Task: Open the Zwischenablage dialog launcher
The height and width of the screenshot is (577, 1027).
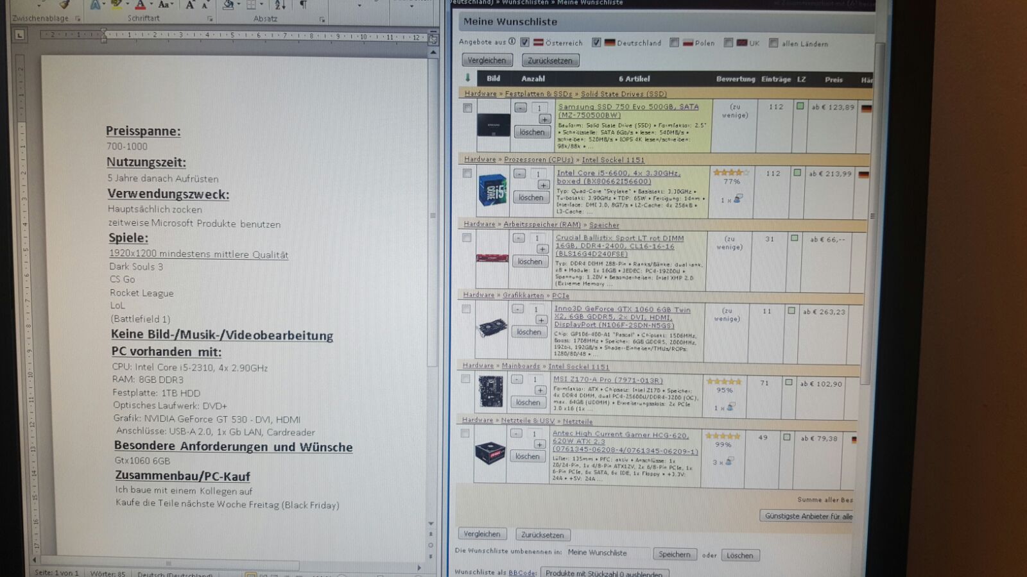Action: (x=78, y=19)
